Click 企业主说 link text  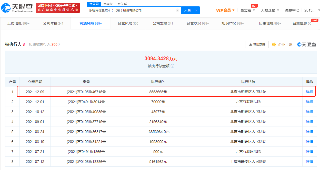tap(285, 44)
